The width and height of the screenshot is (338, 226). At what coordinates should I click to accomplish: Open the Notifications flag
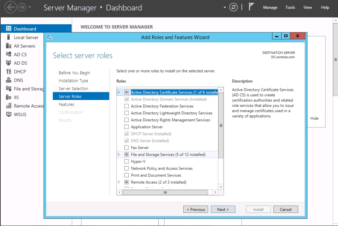251,7
